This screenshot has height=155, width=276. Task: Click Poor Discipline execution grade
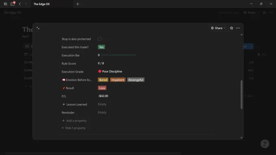tap(110, 71)
